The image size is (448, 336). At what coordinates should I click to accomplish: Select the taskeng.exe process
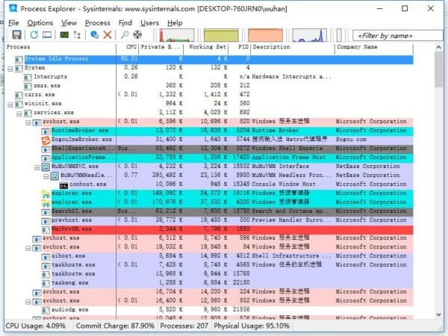[x=209, y=283]
